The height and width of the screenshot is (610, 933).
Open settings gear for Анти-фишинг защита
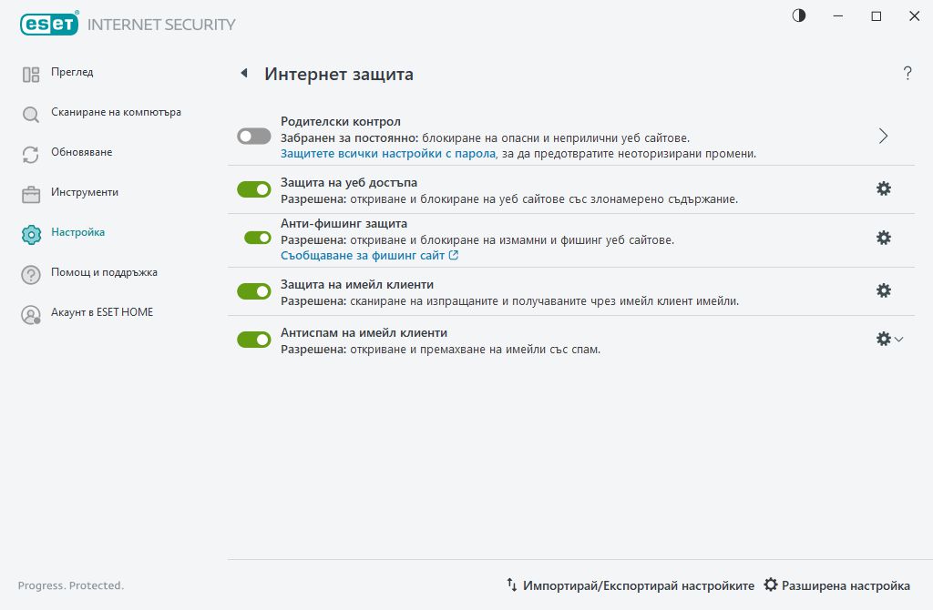(x=883, y=238)
